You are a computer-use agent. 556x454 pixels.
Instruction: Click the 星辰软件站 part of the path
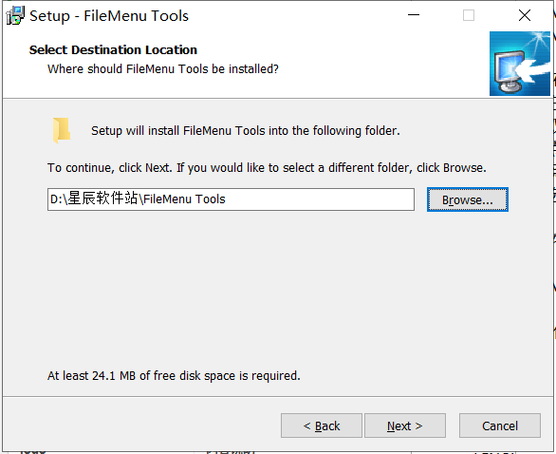[102, 199]
